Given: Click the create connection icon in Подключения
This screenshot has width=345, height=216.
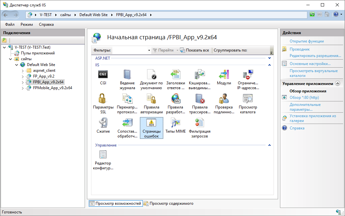Looking at the screenshot, I should pyautogui.click(x=5, y=40).
